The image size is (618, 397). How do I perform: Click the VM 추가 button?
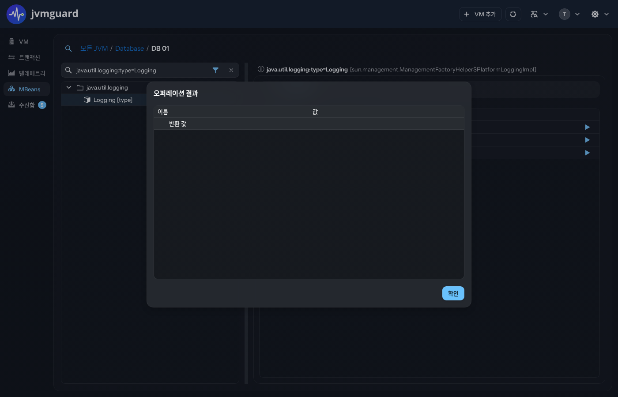coord(480,14)
